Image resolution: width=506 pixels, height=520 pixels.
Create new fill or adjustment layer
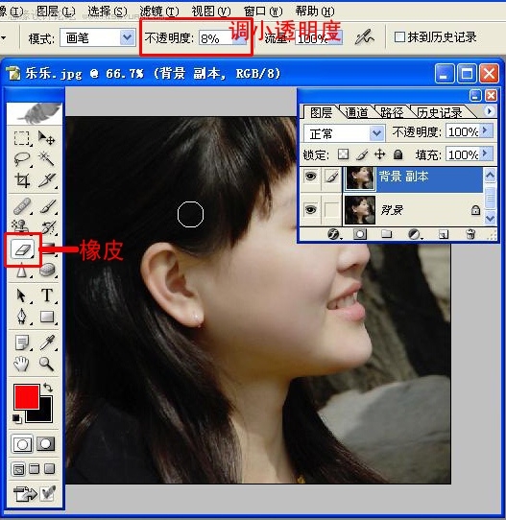pyautogui.click(x=415, y=234)
